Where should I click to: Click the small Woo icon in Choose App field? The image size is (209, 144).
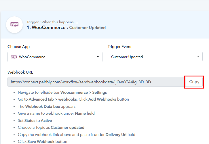tap(14, 57)
